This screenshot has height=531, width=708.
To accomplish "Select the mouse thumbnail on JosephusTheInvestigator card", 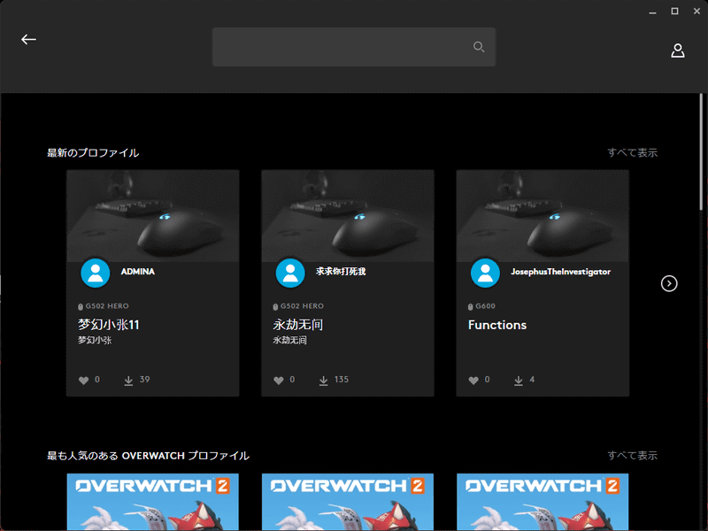I will 543,216.
